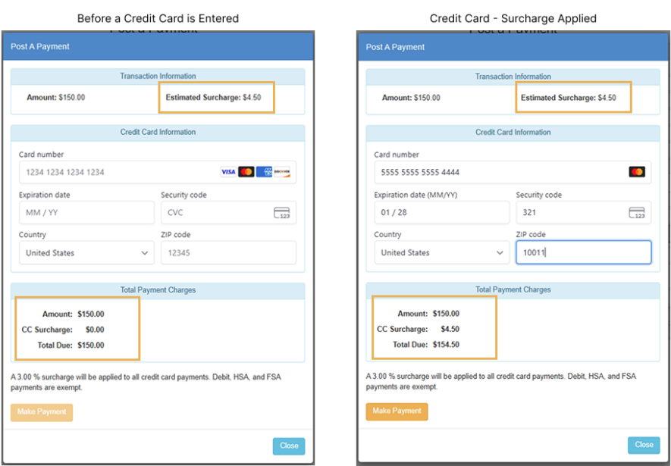Click the expiration date field showing 01 / 28
The height and width of the screenshot is (466, 671).
click(x=442, y=212)
